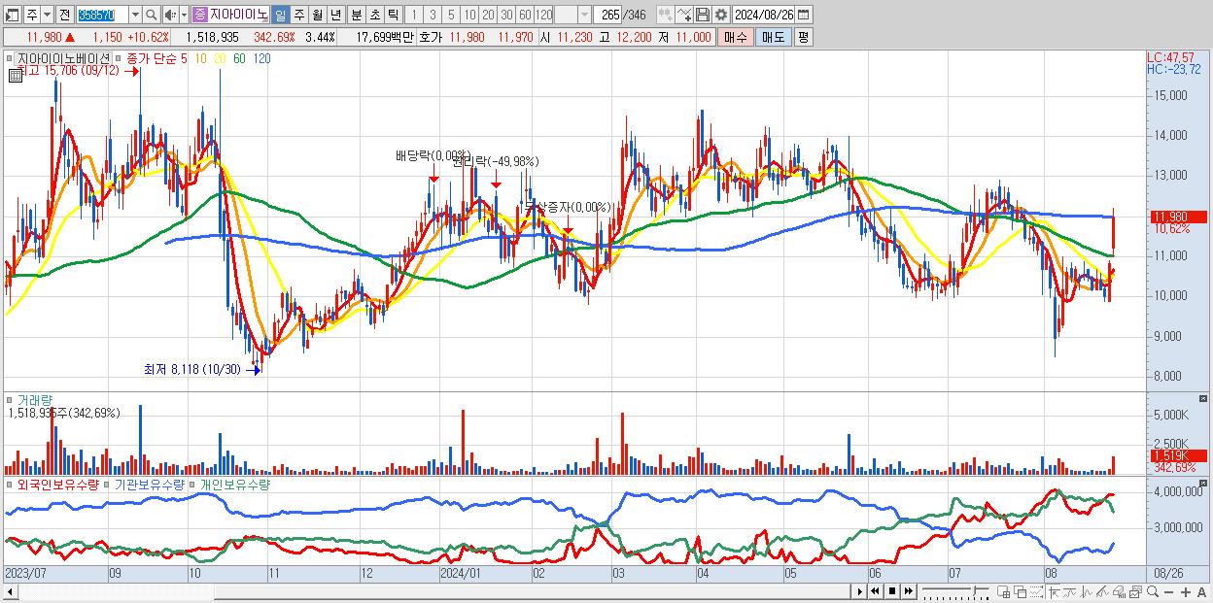Click the play button in bottom toolbar
Image resolution: width=1213 pixels, height=603 pixels.
point(860,591)
